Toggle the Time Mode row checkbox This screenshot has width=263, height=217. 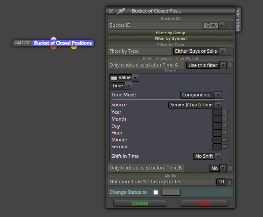click(x=225, y=95)
